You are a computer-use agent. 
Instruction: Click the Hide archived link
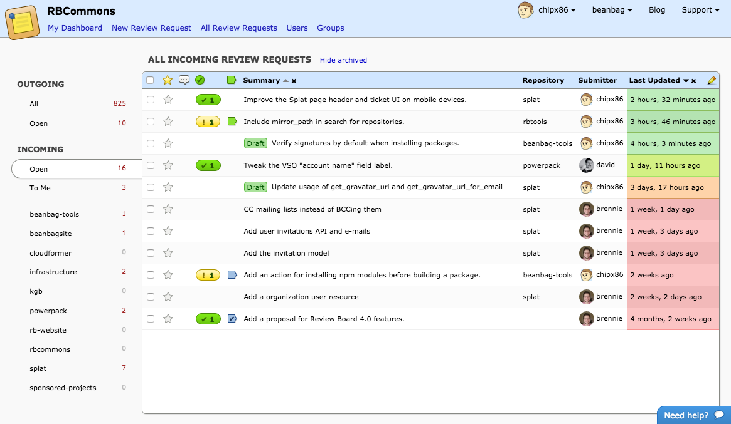(x=344, y=60)
